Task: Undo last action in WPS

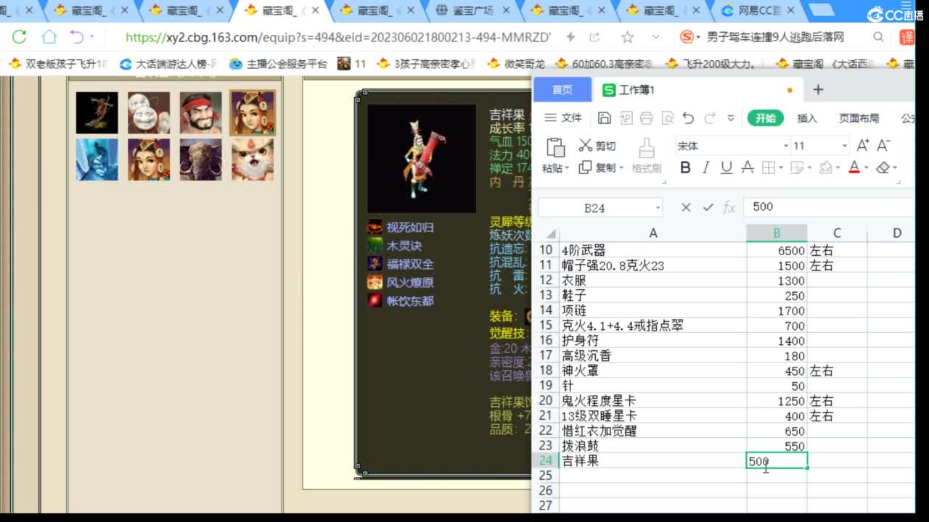Action: 688,118
